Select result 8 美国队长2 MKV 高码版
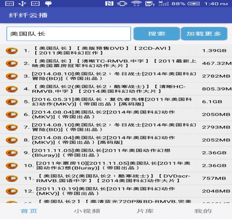This screenshot has height=219, width=232. (x=103, y=140)
